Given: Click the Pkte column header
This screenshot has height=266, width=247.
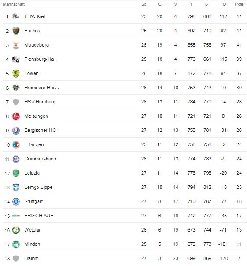Looking at the screenshot, I should coord(239,4).
